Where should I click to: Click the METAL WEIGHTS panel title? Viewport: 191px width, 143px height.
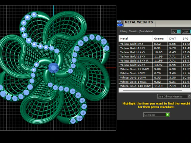(x=139, y=22)
